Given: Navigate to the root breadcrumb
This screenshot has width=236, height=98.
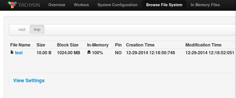Looking at the screenshot, I should point(22,30).
